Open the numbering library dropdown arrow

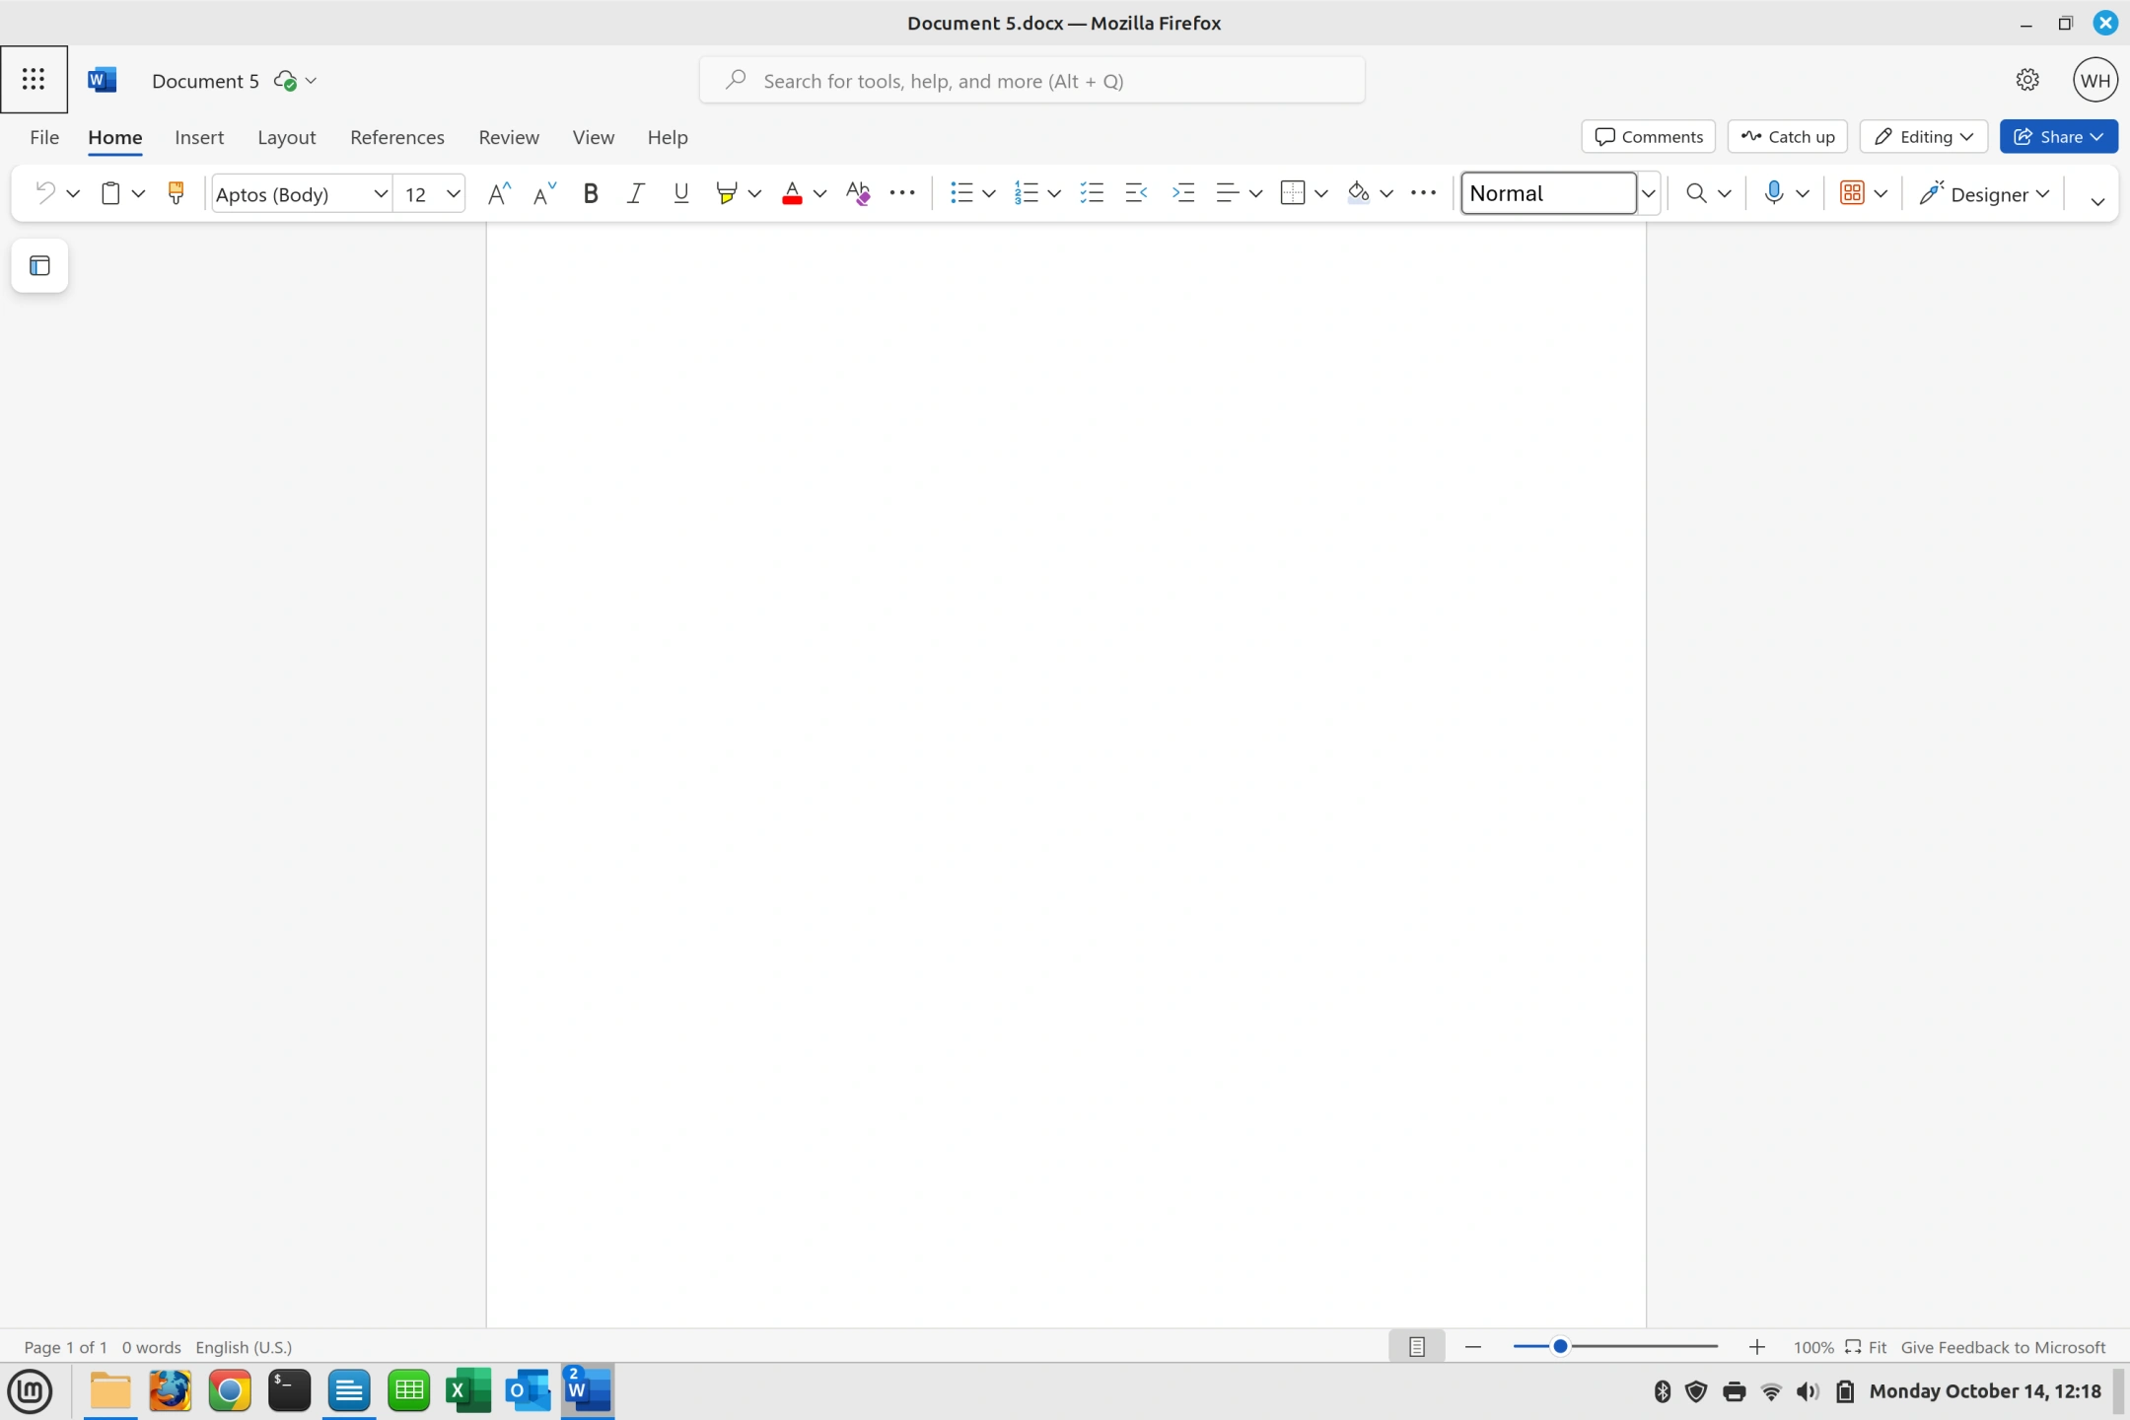1054,193
